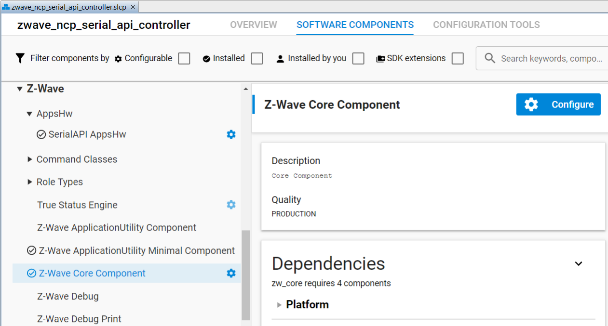This screenshot has height=326, width=608.
Task: Expand the Platform dependency group
Action: click(x=279, y=305)
